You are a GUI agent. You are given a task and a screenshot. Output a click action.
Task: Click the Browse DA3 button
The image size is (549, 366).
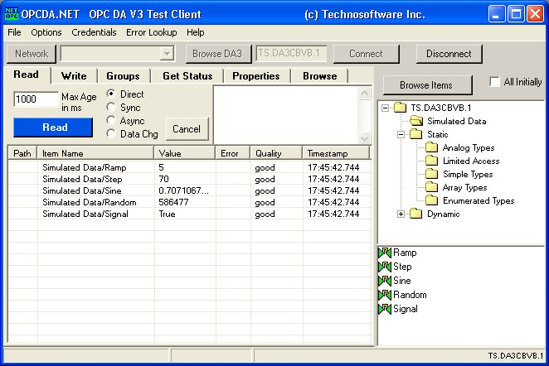click(x=217, y=54)
